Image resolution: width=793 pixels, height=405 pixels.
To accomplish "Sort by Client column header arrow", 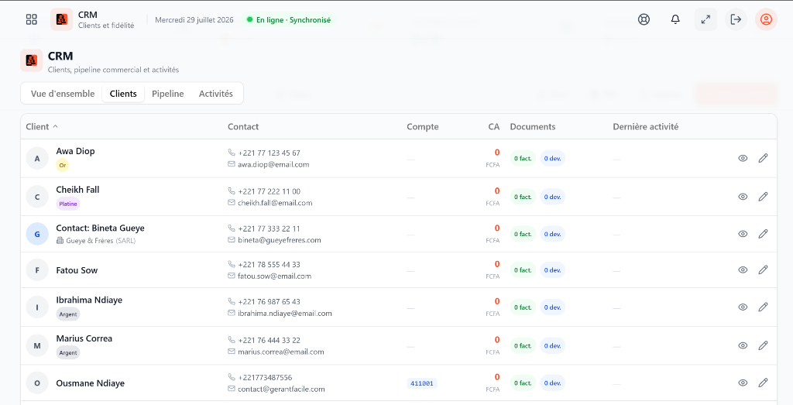I will click(56, 126).
